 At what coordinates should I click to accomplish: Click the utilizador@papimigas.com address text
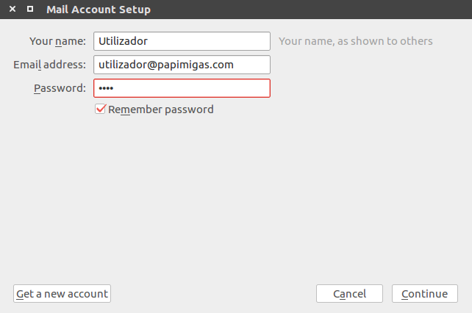click(165, 65)
